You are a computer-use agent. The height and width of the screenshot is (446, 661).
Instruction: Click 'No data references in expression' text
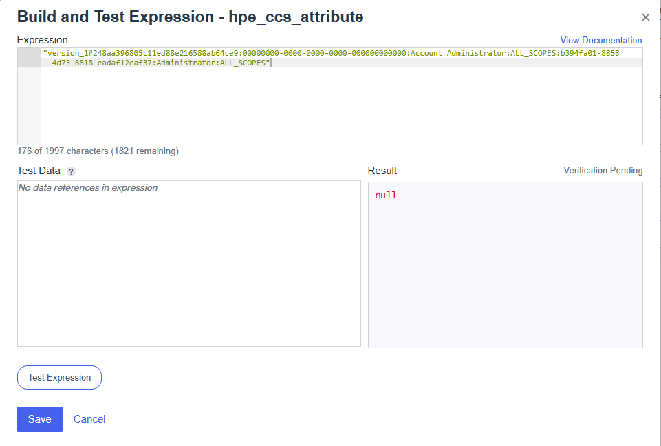click(x=87, y=188)
